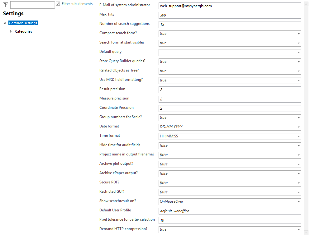310x240 pixels.
Task: Open the Default query dropdown
Action: click(x=298, y=53)
